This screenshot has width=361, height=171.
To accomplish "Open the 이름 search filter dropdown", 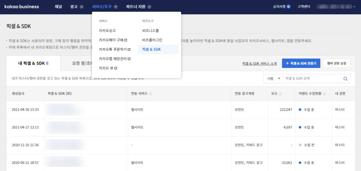I will tap(273, 78).
